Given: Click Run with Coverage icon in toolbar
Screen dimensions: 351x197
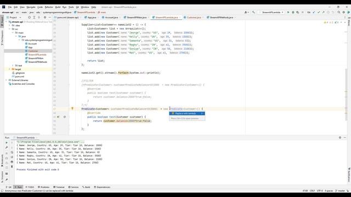Looking at the screenshot, I should [298, 12].
